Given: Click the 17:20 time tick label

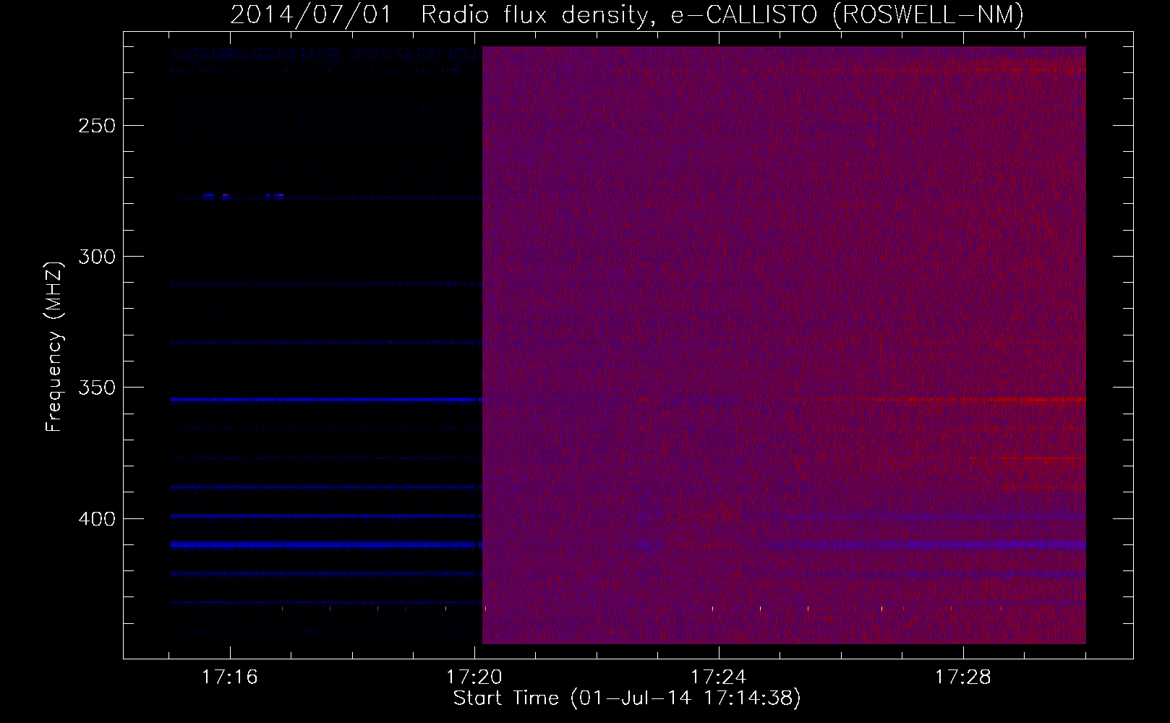Looking at the screenshot, I should tap(474, 677).
